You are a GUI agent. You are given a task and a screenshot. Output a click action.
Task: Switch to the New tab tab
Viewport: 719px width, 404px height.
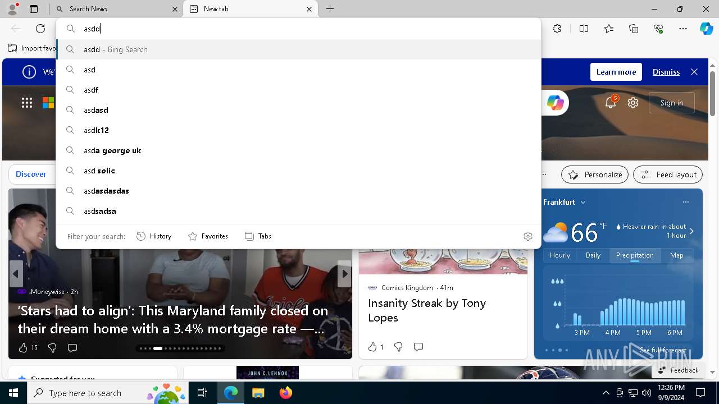[250, 9]
